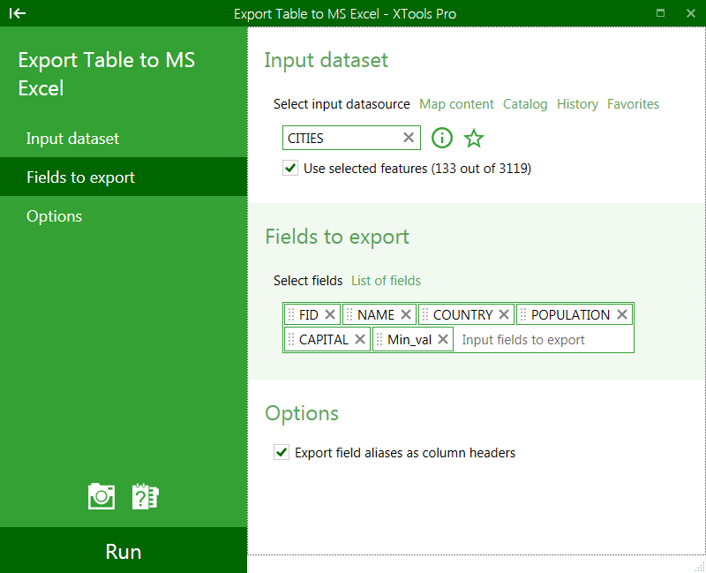Remove the Min_val field

click(443, 339)
